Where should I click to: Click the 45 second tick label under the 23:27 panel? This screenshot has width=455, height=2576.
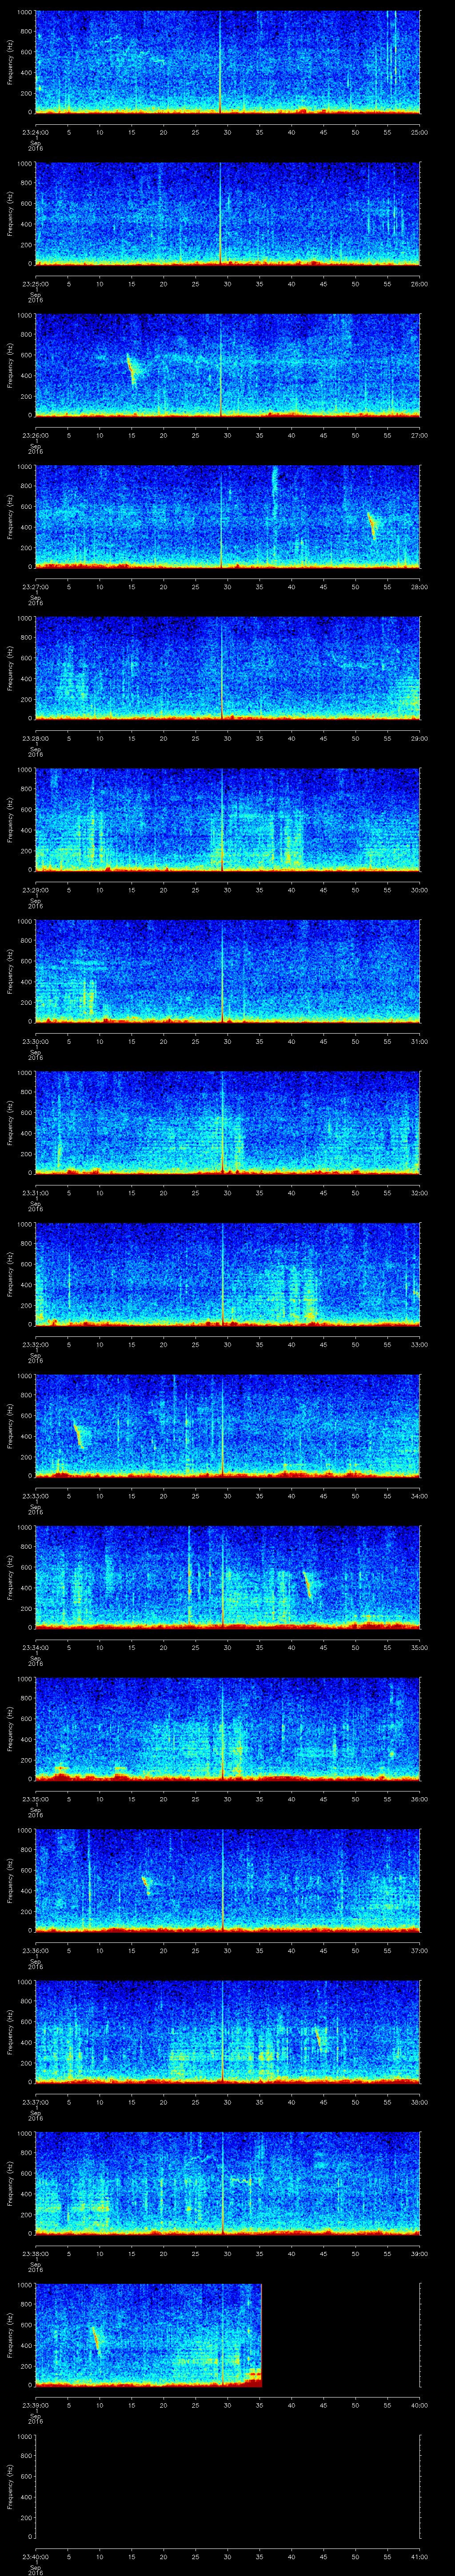(x=323, y=587)
